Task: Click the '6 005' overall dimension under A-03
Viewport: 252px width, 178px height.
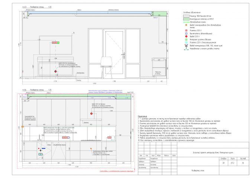Action: (x=94, y=83)
